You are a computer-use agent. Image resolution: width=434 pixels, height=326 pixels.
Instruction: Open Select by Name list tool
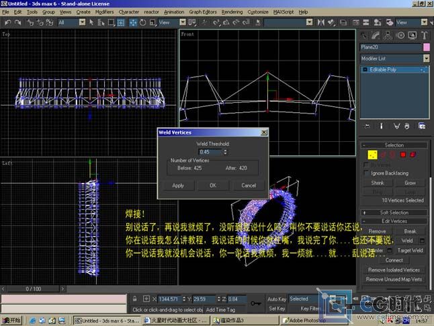101,22
